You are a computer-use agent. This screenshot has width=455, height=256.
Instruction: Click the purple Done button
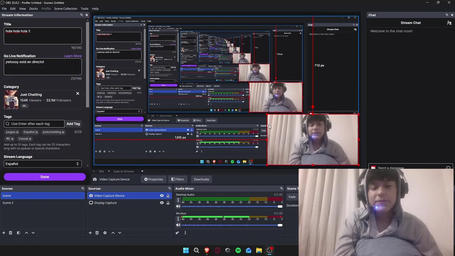point(45,177)
